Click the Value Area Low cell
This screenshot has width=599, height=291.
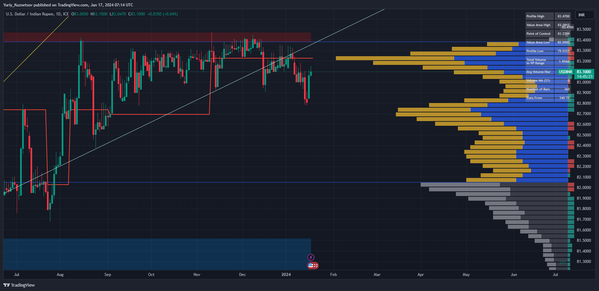[x=540, y=42]
